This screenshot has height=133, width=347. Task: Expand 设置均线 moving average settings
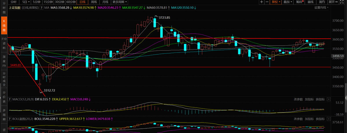tap(321, 8)
